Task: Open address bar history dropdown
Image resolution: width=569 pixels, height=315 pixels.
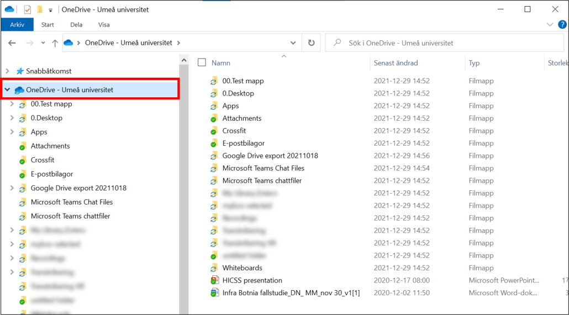Action: [x=293, y=43]
